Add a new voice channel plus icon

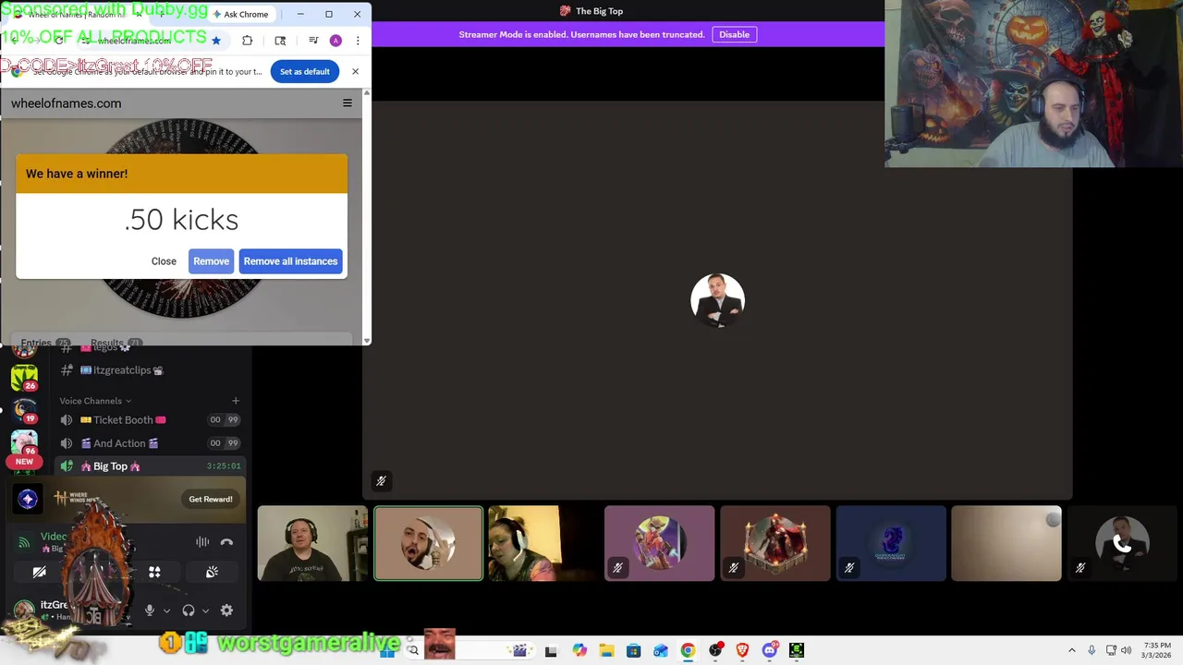[x=236, y=401]
